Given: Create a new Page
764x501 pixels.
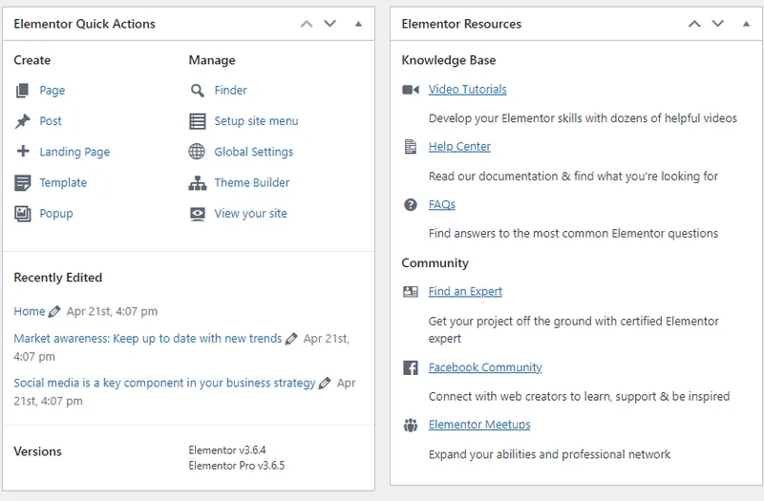Looking at the screenshot, I should [x=53, y=91].
